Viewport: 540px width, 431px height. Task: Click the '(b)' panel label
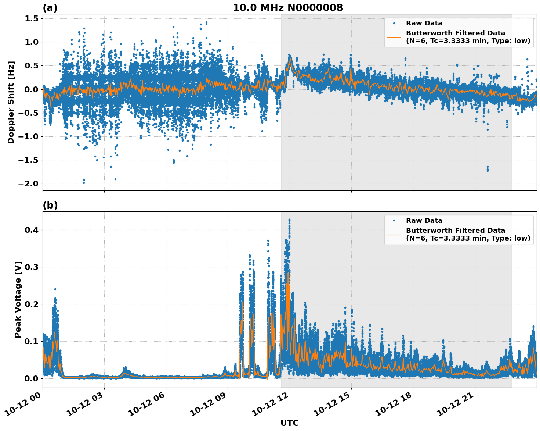point(50,205)
